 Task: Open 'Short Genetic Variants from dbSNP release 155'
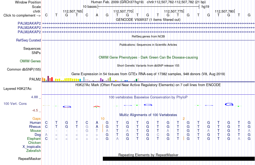coord(148,66)
